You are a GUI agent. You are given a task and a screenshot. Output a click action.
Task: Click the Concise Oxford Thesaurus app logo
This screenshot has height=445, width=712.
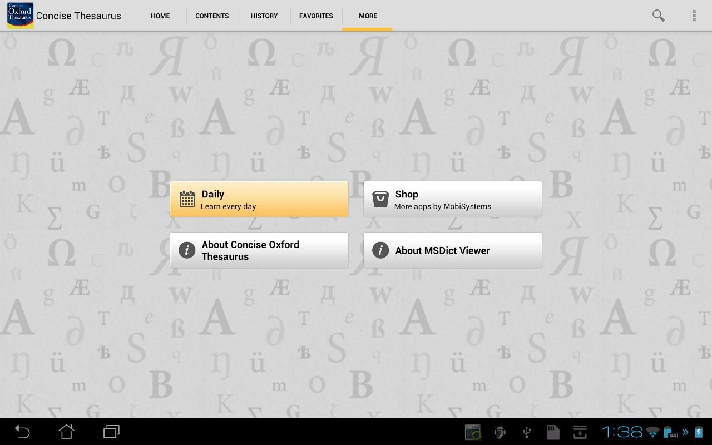point(20,16)
